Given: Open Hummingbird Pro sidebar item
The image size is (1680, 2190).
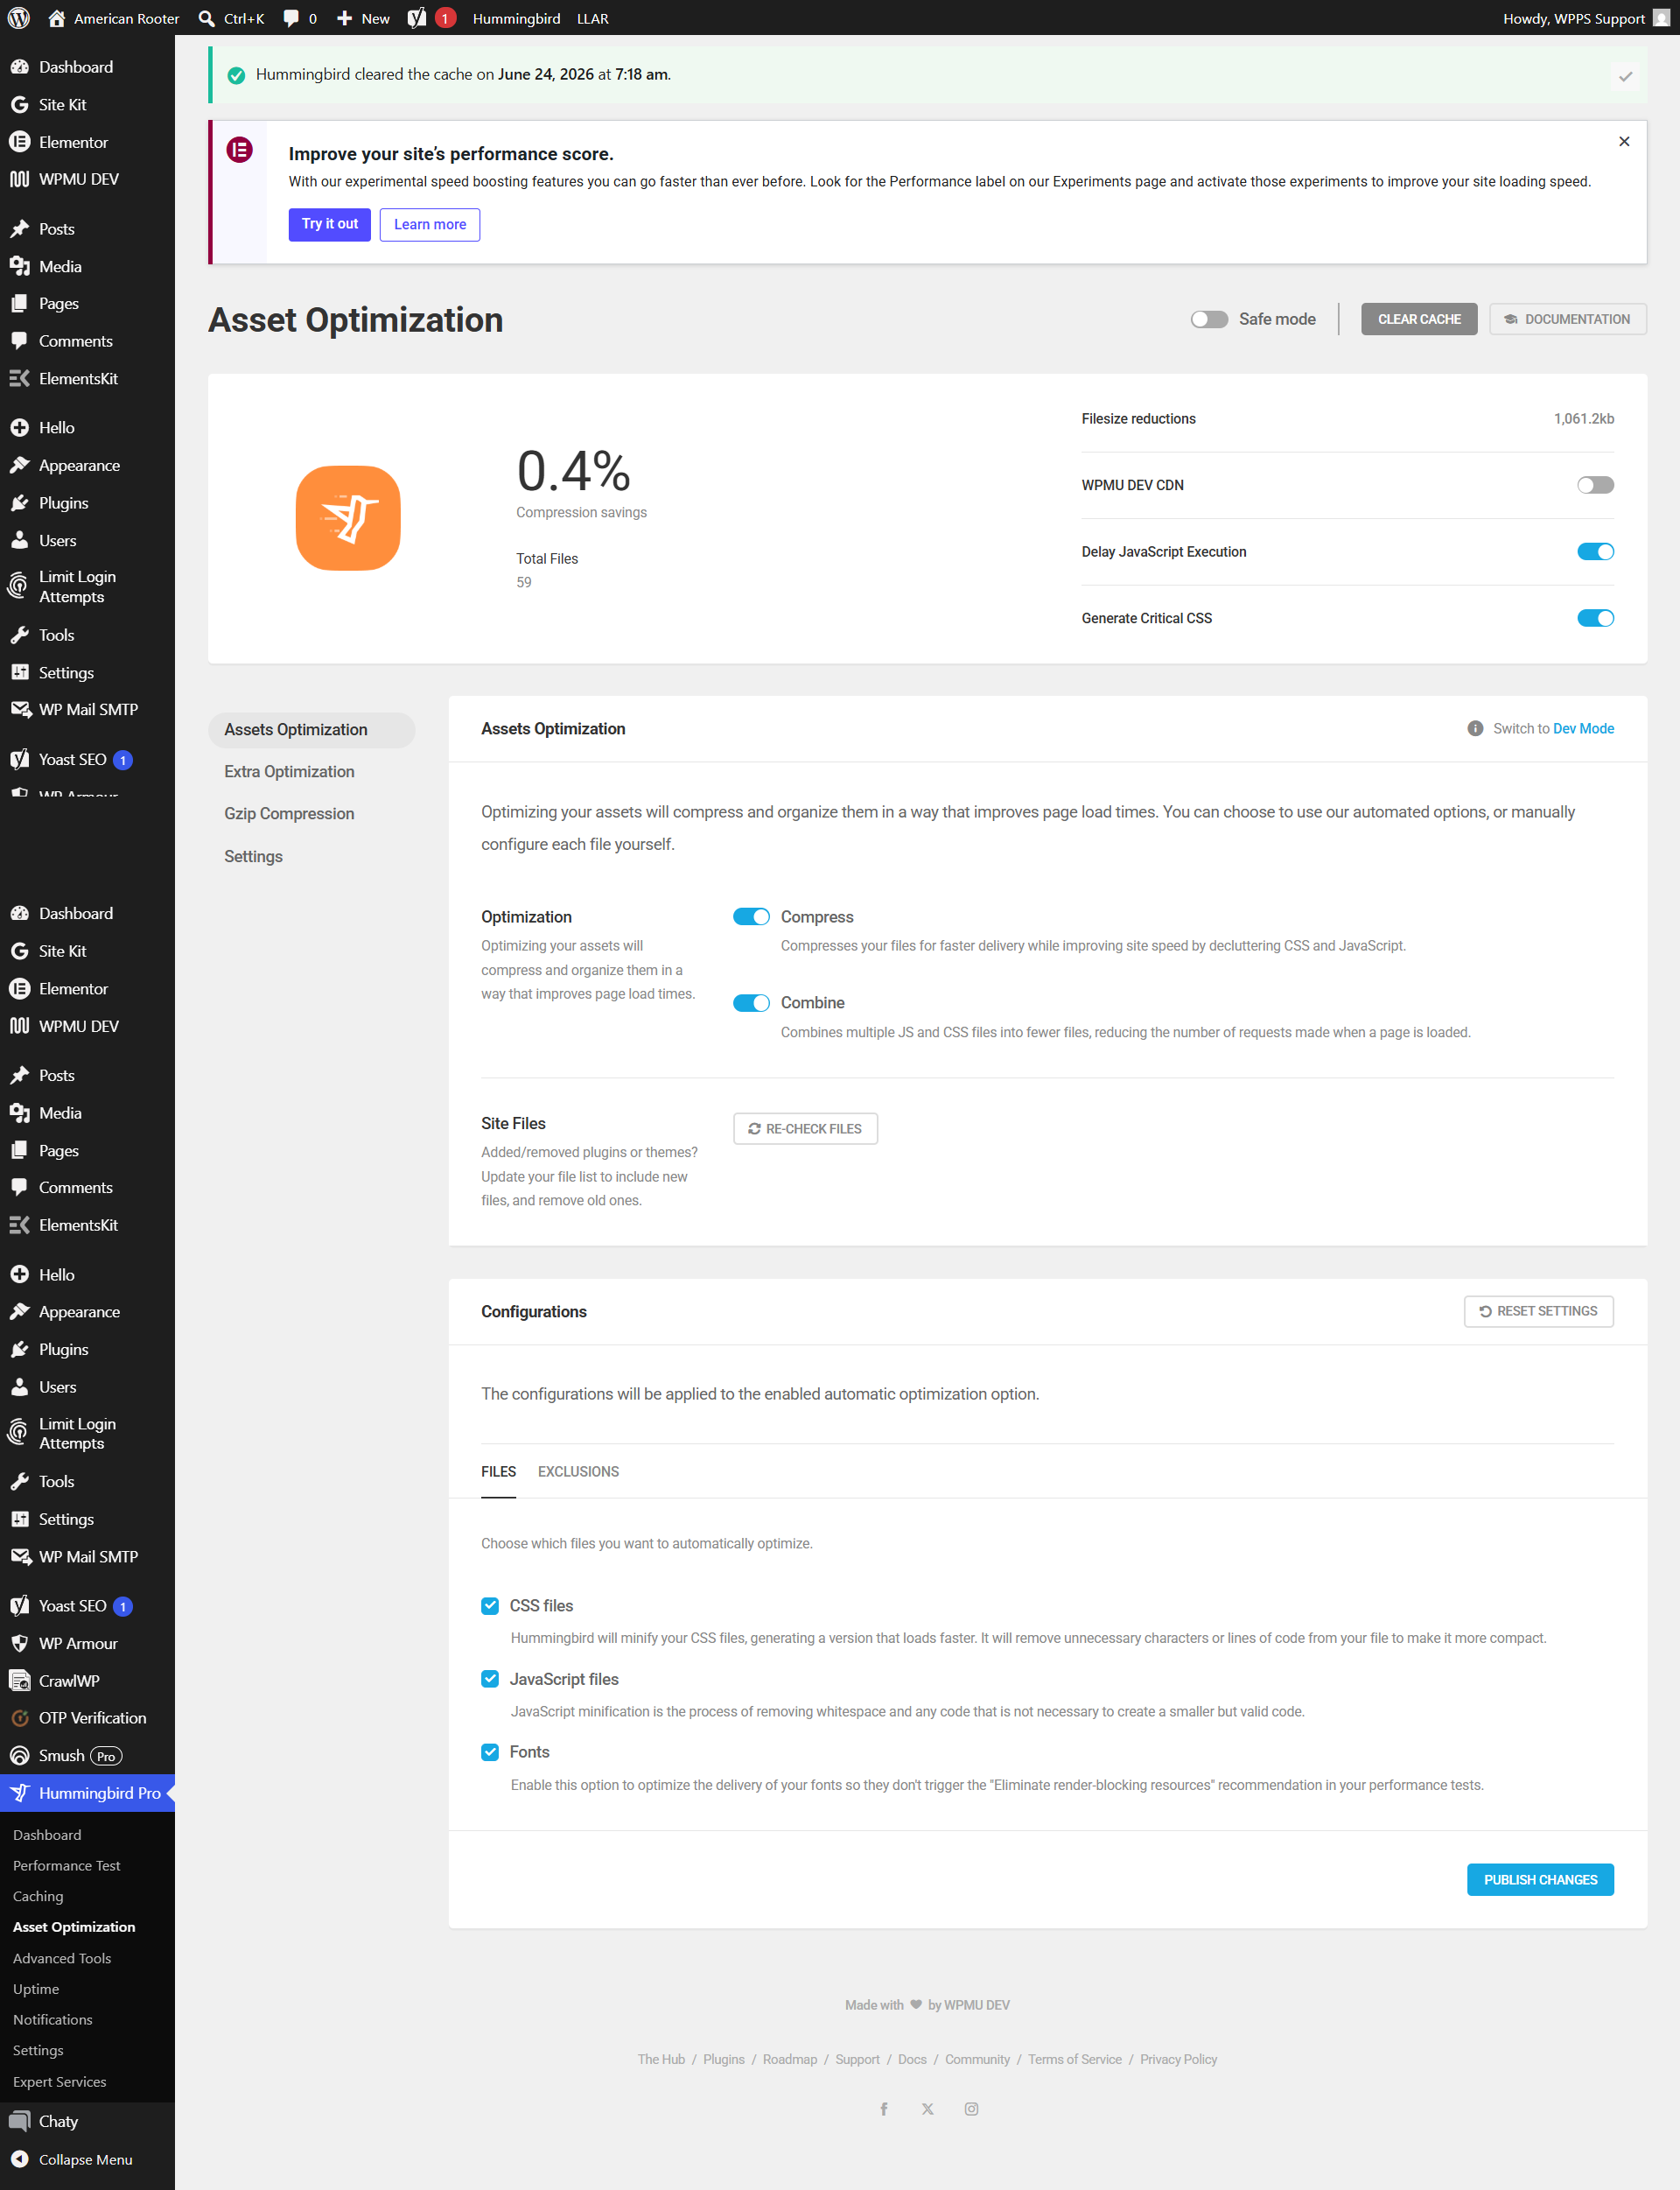Looking at the screenshot, I should click(87, 1793).
